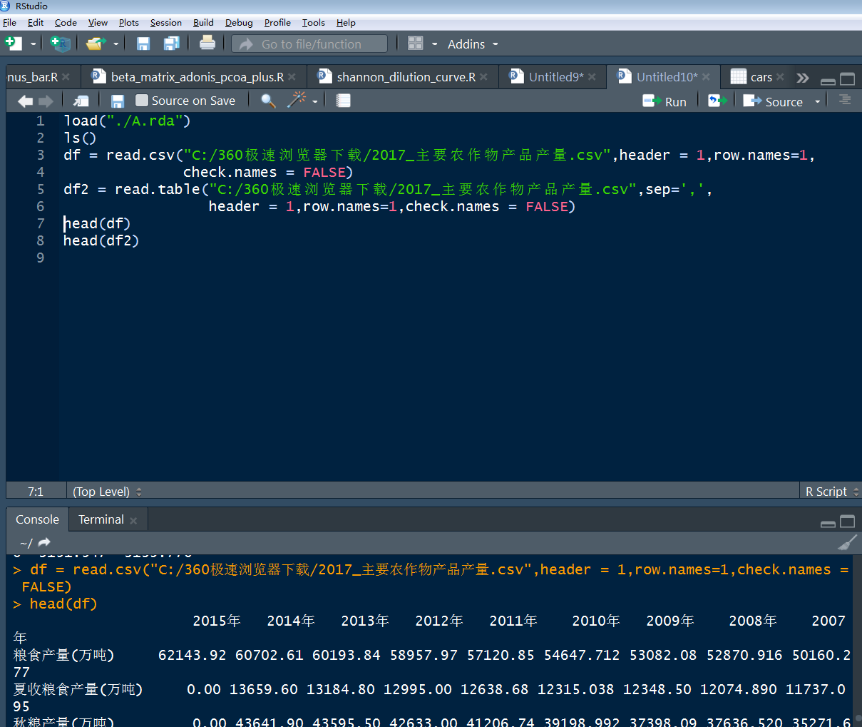Viewport: 862px width, 727px height.
Task: Close the shannon_dilution_curve.R tab
Action: point(483,77)
